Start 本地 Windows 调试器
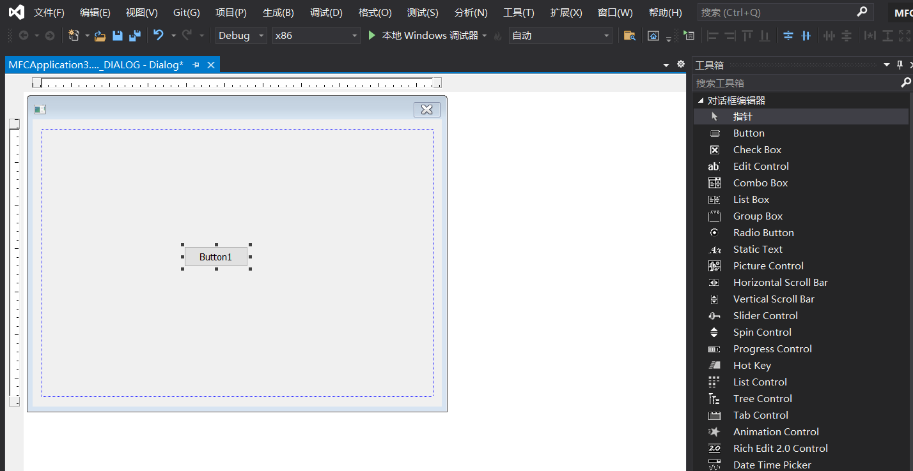Viewport: 913px width, 471px height. click(x=423, y=36)
